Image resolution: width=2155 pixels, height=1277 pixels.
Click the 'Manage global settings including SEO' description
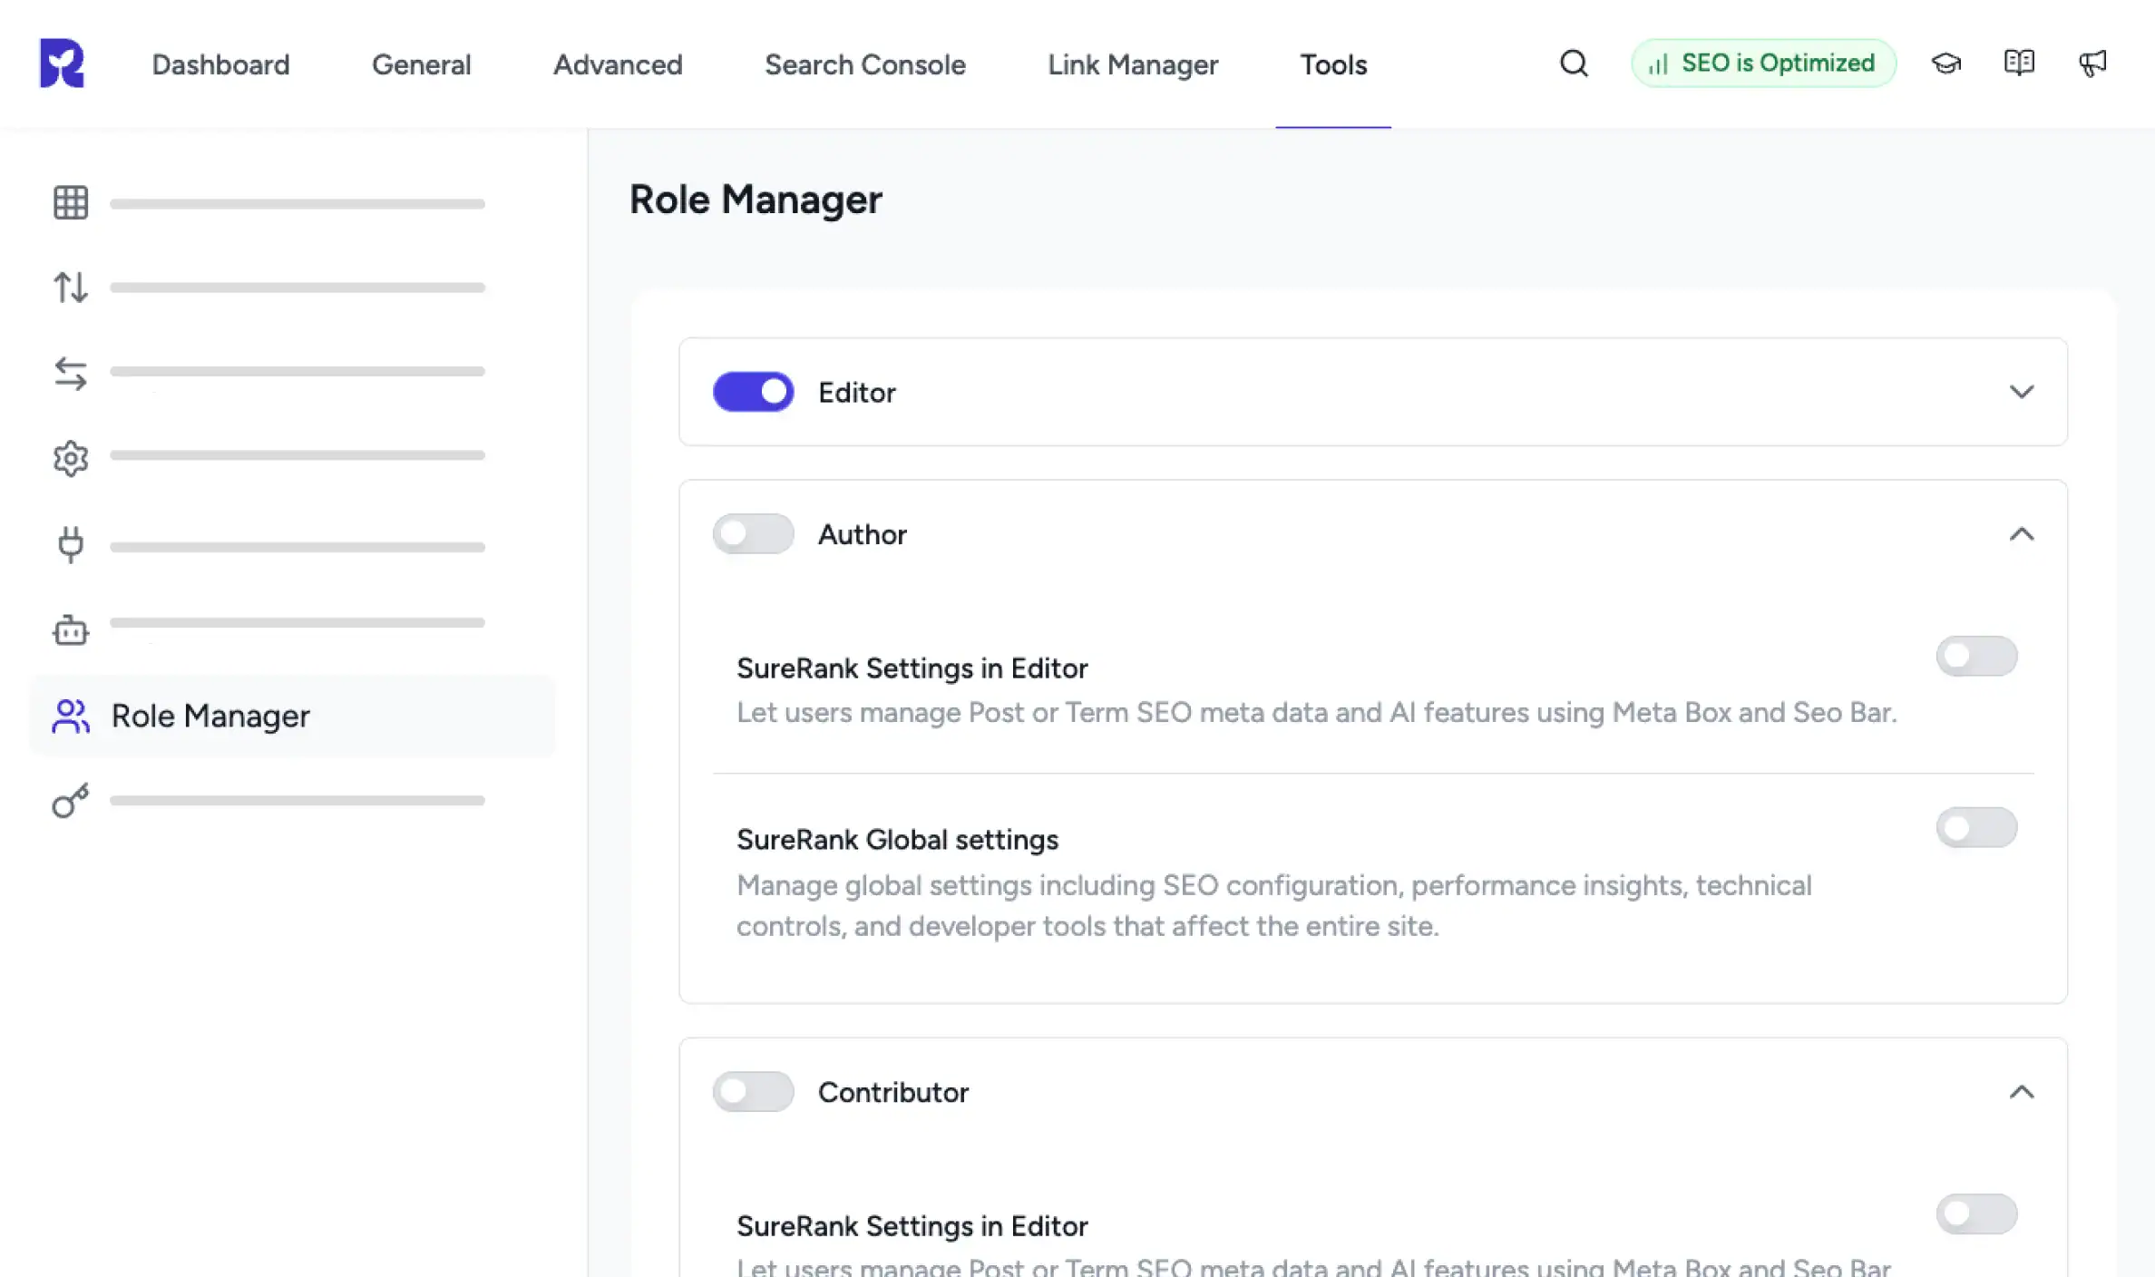[x=1273, y=905]
